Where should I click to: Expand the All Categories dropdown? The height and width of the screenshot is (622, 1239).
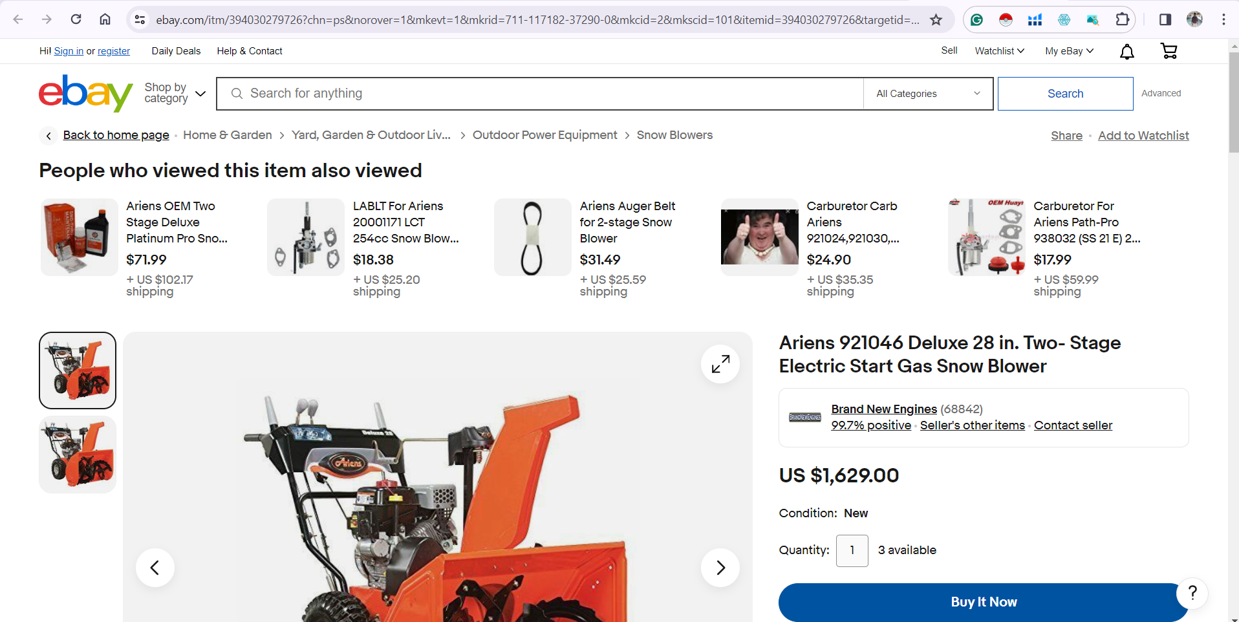point(928,94)
